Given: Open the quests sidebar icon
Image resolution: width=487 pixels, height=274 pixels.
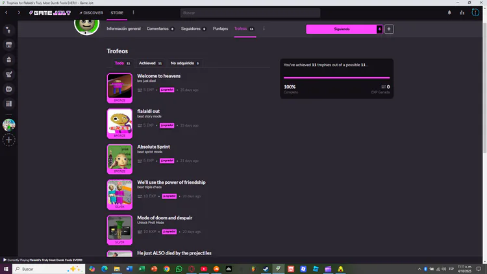Looking at the screenshot, I should coord(8,74).
